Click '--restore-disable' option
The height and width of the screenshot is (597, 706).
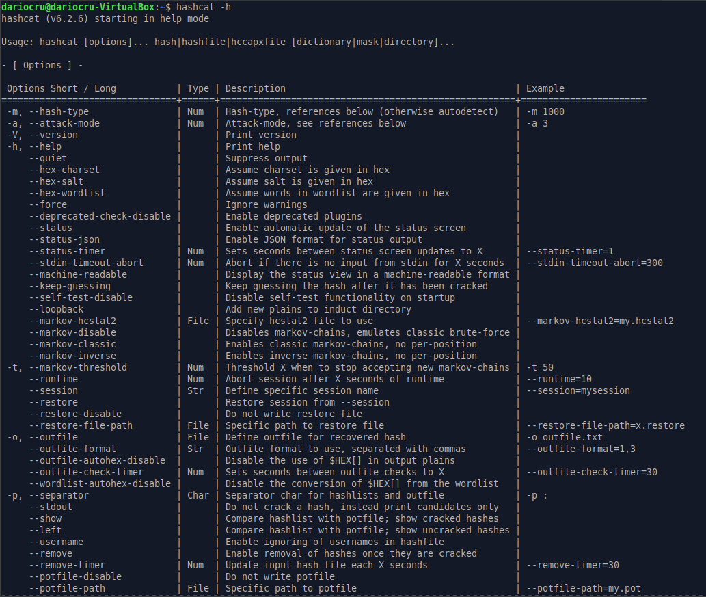[75, 414]
